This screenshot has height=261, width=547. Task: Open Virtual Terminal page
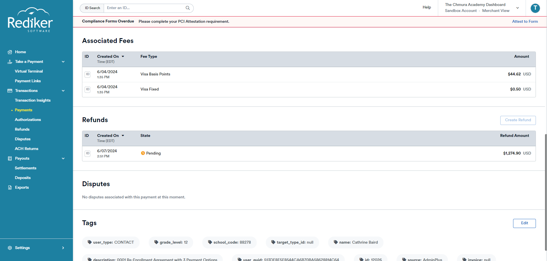point(29,71)
